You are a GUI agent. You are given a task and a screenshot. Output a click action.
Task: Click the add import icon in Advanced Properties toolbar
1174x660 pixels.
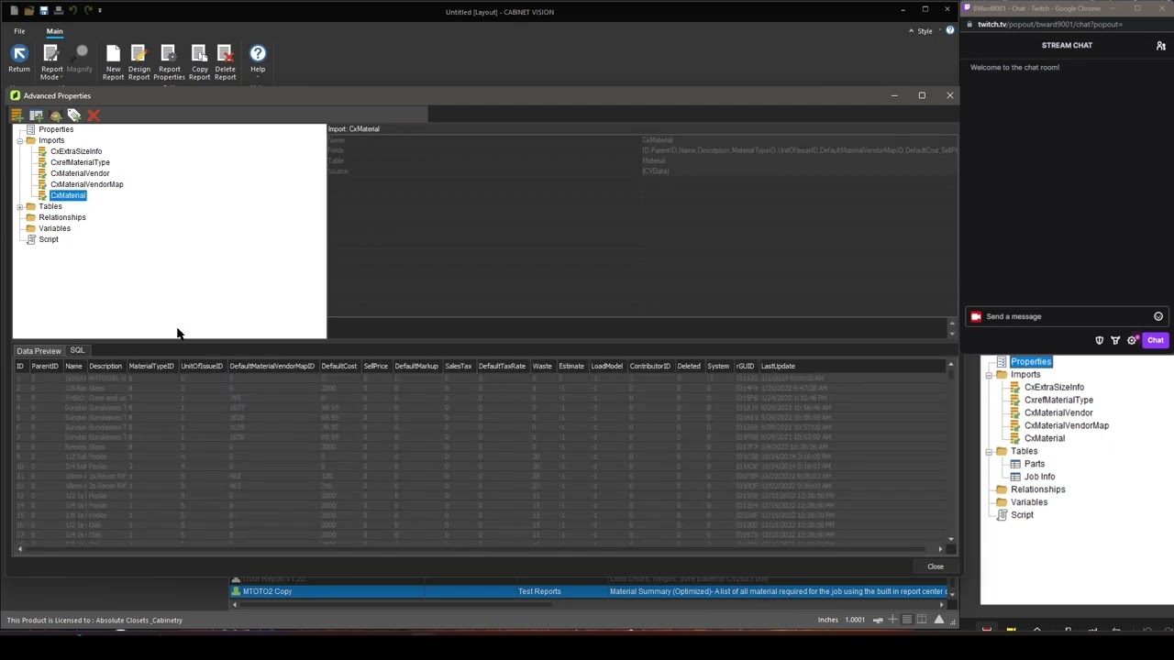(x=17, y=115)
